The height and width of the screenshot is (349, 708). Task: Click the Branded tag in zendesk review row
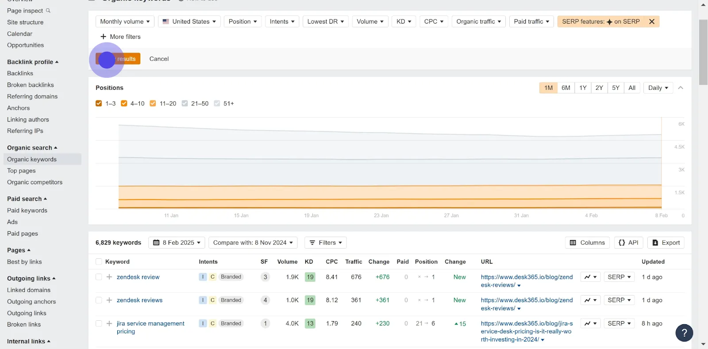(x=231, y=277)
